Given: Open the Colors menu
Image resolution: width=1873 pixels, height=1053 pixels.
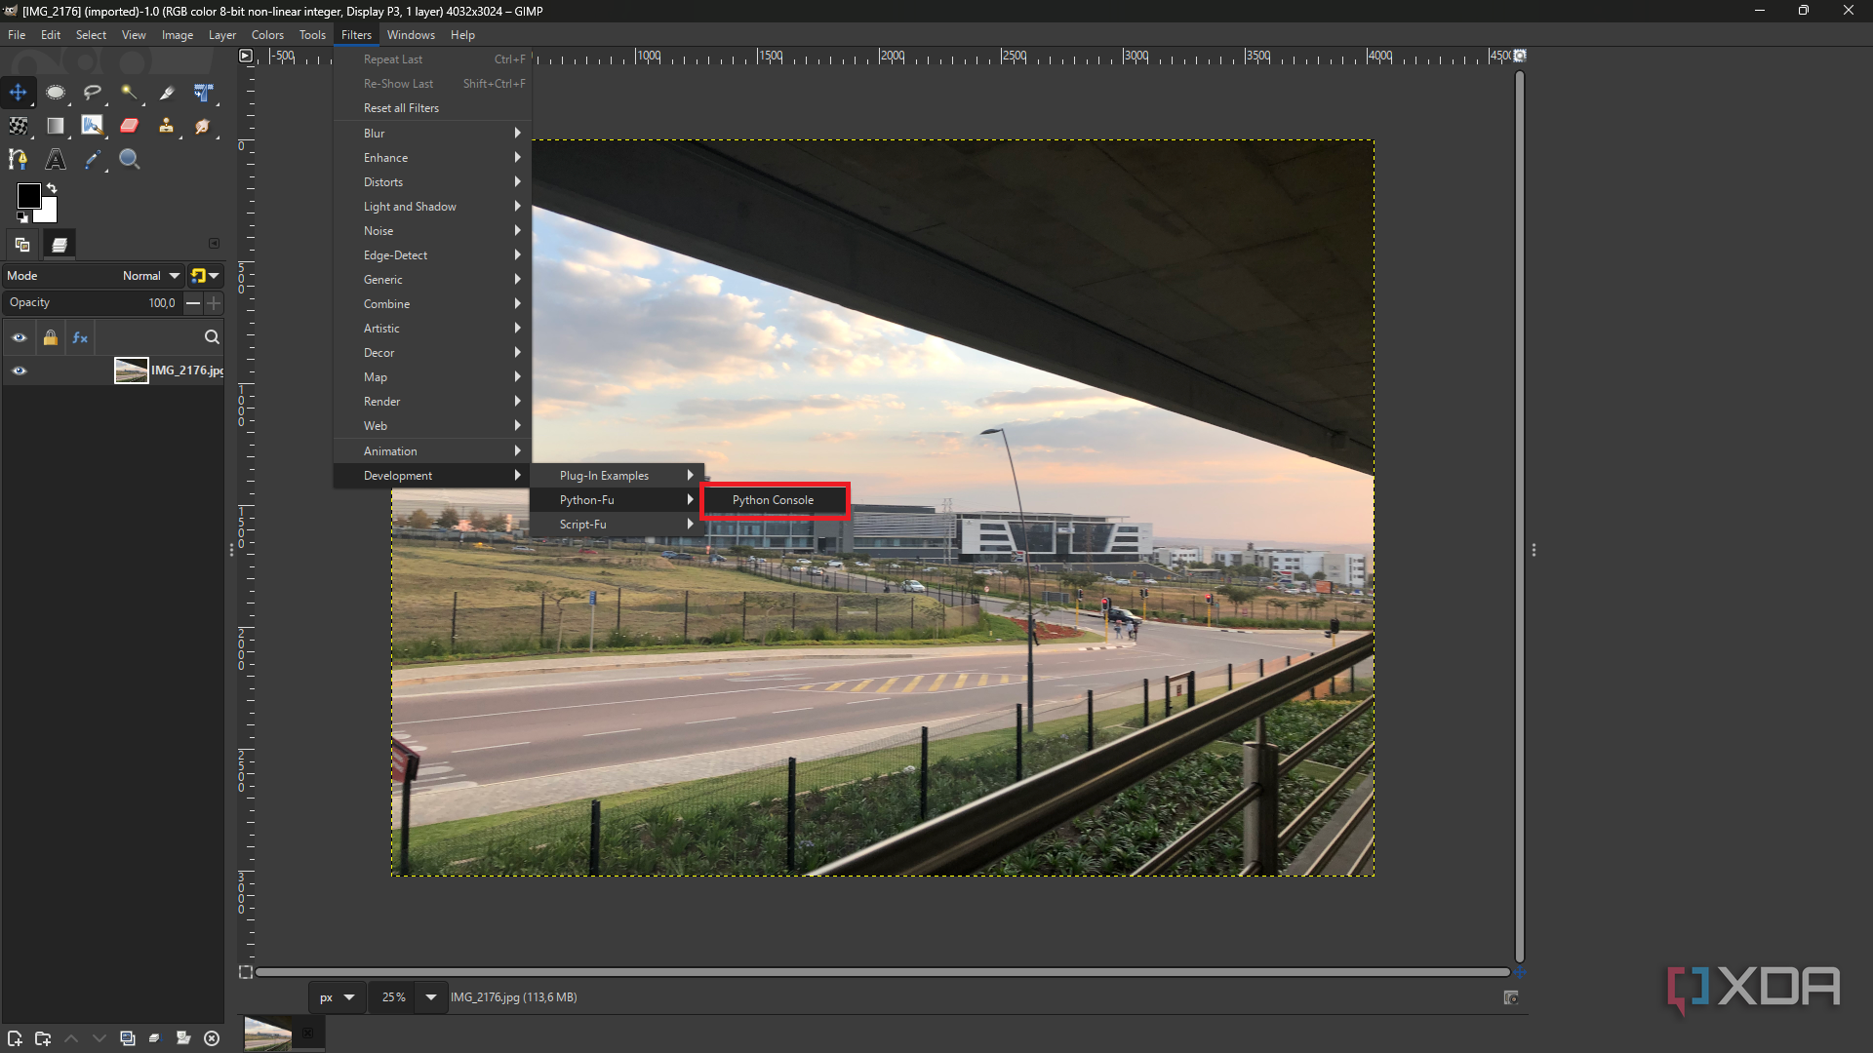Looking at the screenshot, I should click(267, 35).
